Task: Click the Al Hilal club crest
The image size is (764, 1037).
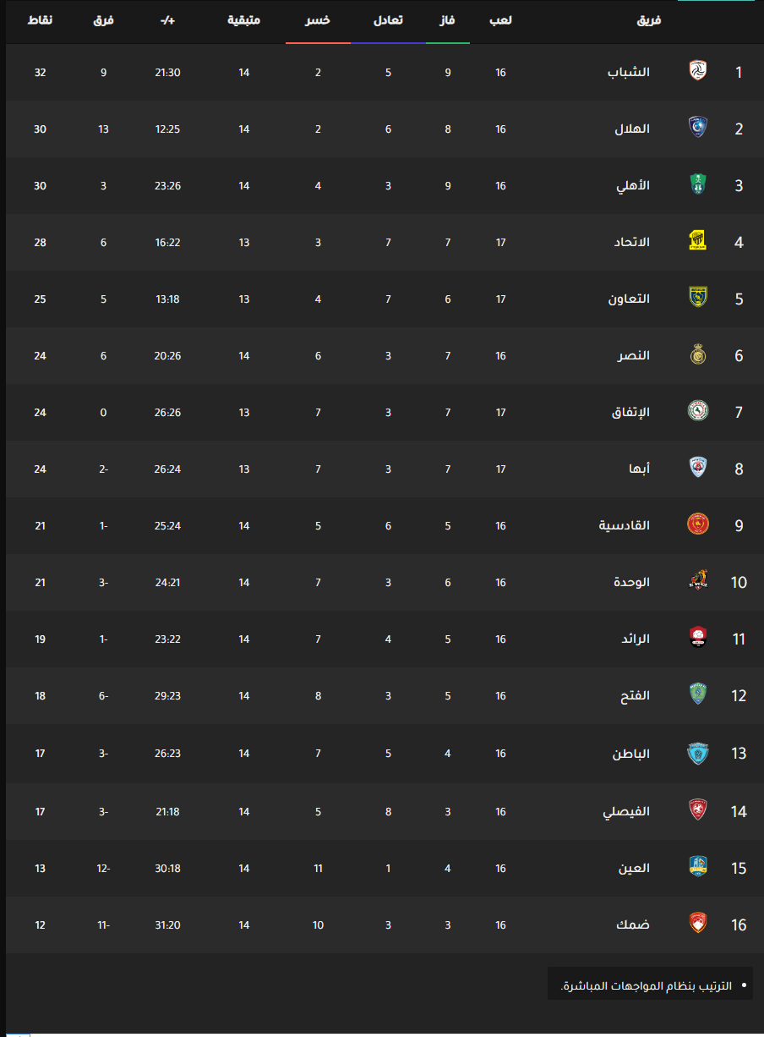Action: tap(697, 129)
